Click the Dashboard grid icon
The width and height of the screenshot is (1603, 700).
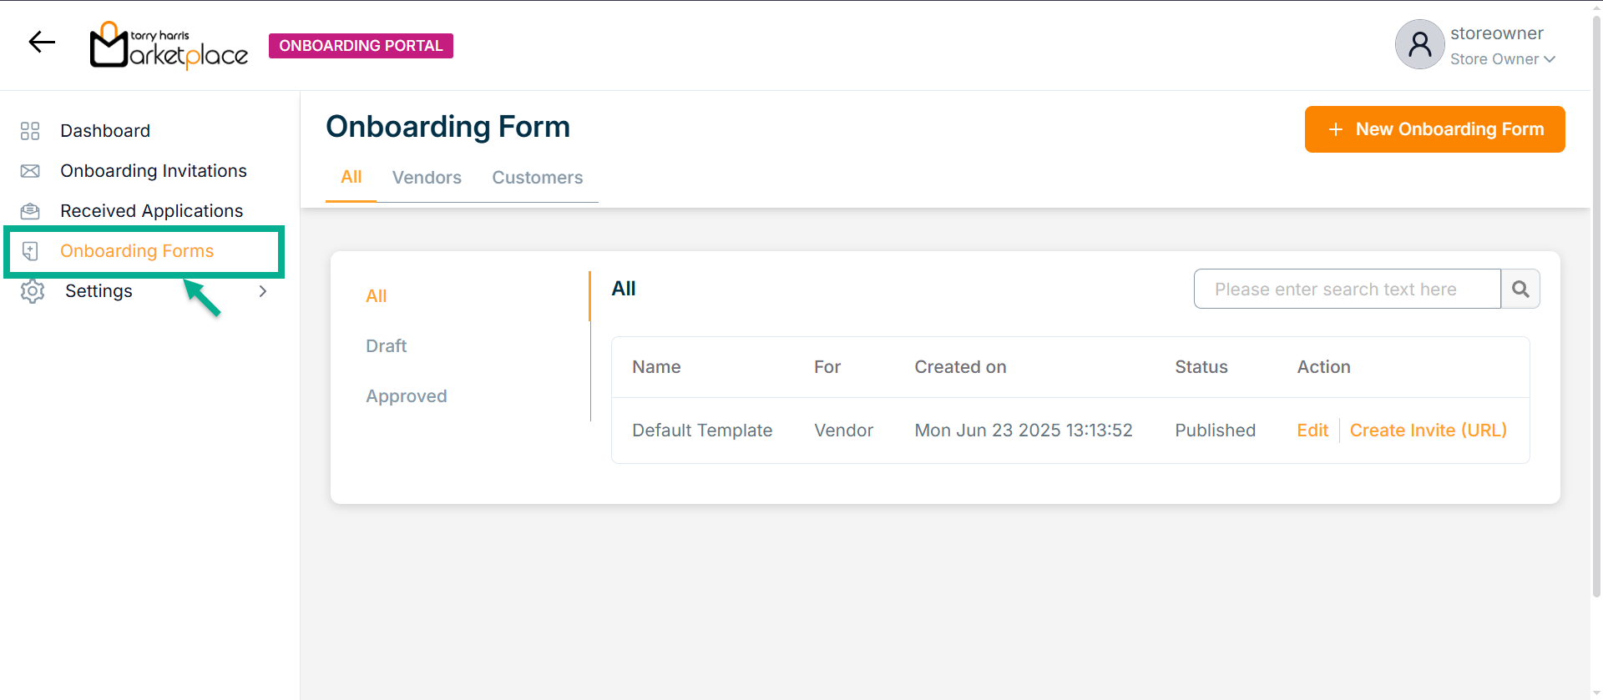click(30, 131)
